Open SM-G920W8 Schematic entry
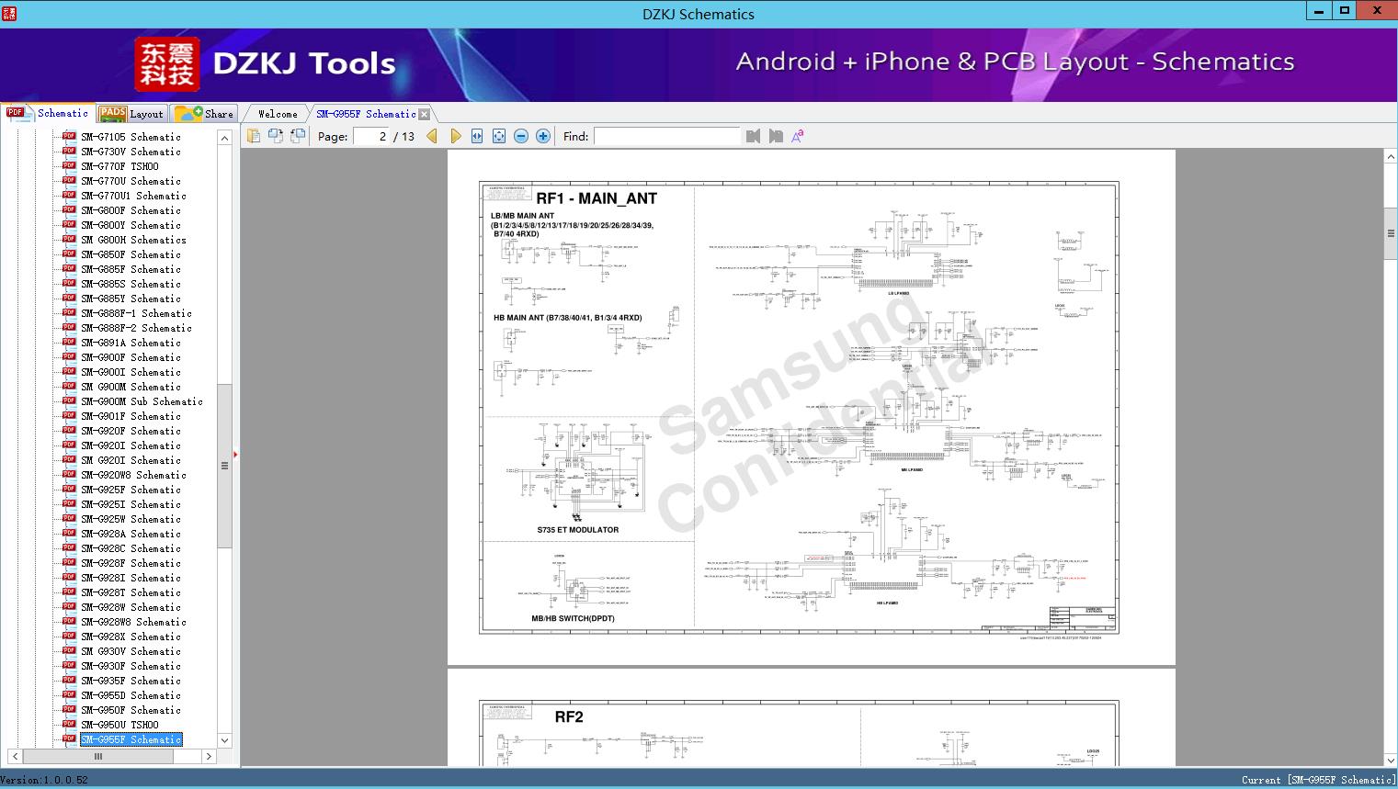This screenshot has height=789, width=1398. click(x=133, y=475)
